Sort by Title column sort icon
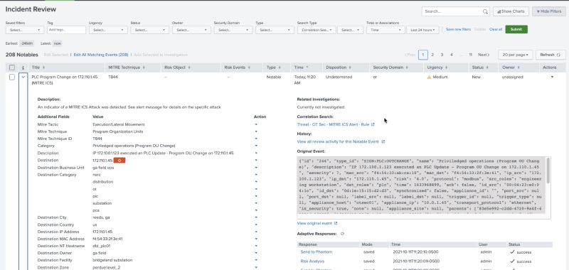This screenshot has width=569, height=270. [44, 67]
